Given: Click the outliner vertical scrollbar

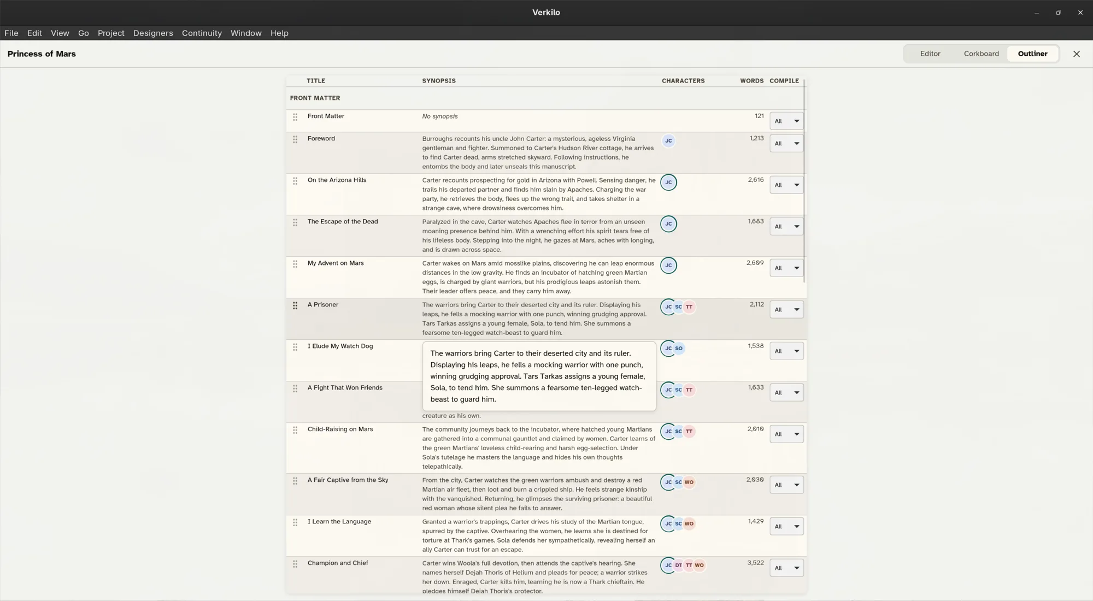Looking at the screenshot, I should (x=804, y=181).
